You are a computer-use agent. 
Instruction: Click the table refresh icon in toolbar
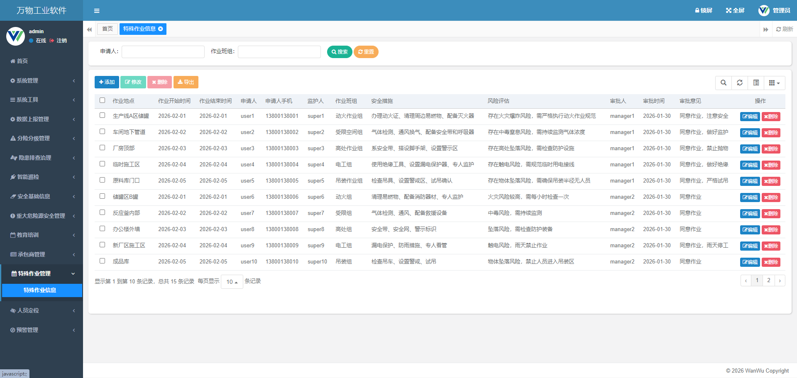pyautogui.click(x=740, y=83)
